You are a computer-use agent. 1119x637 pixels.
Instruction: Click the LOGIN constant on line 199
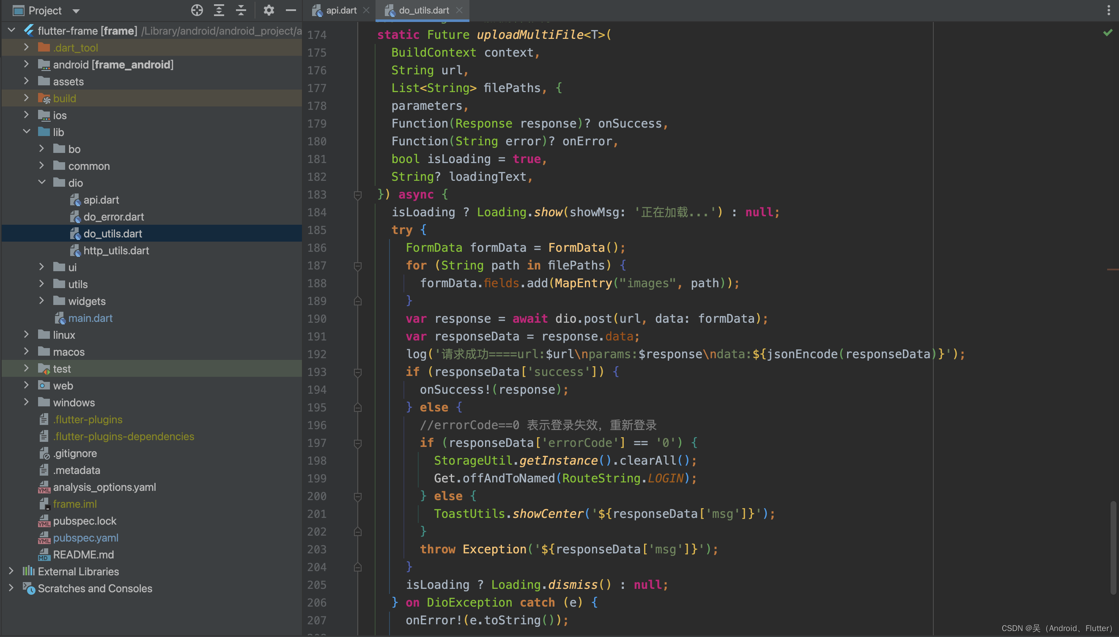point(665,478)
